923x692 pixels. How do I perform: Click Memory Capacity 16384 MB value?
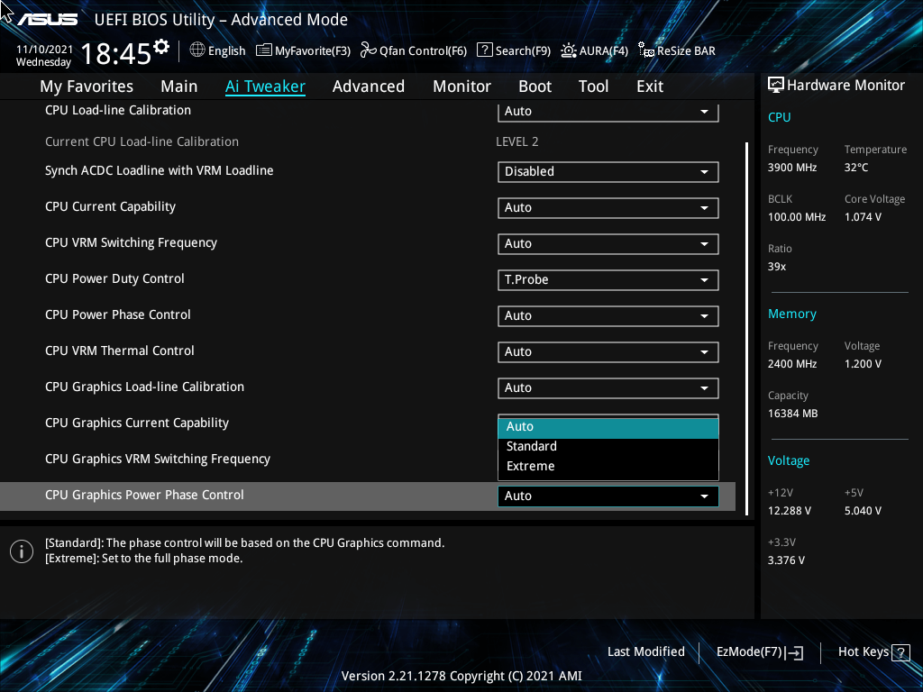[x=793, y=414]
